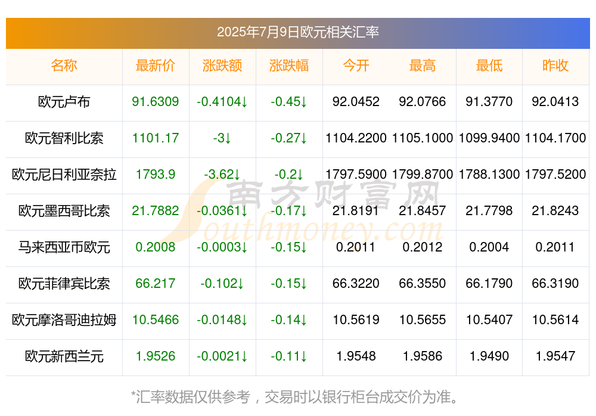
Task: Click opening value 1.9548
Action: [x=356, y=356]
